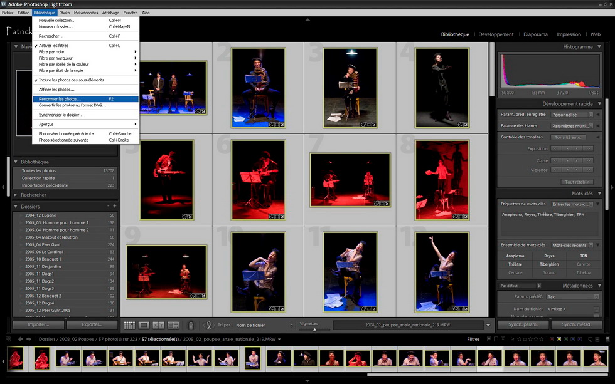Remove folder with the Dossiers minus icon

[108, 206]
